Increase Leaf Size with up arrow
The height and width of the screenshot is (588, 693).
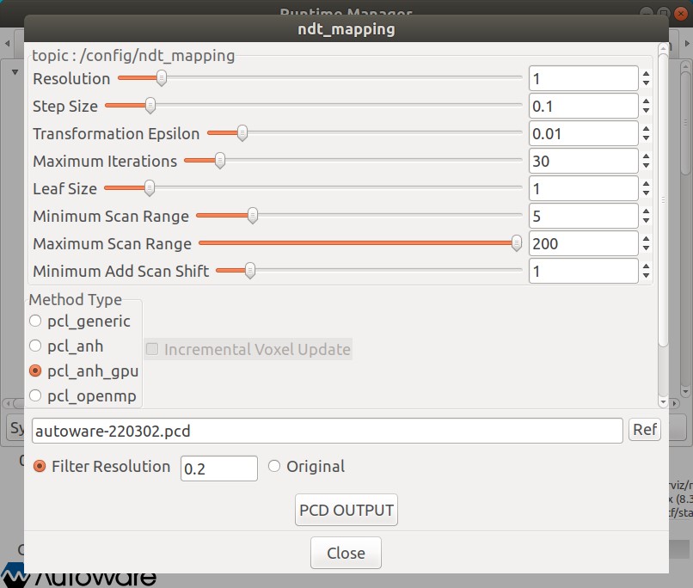647,184
